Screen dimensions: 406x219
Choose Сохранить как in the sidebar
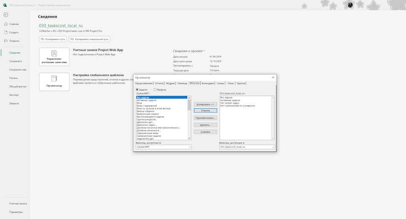click(18, 69)
